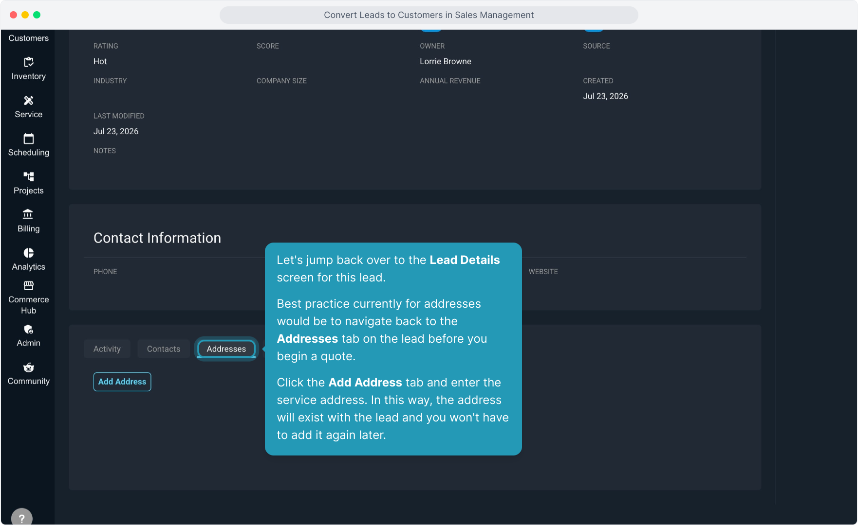Select the Addresses tab
This screenshot has height=525, width=858.
point(226,349)
